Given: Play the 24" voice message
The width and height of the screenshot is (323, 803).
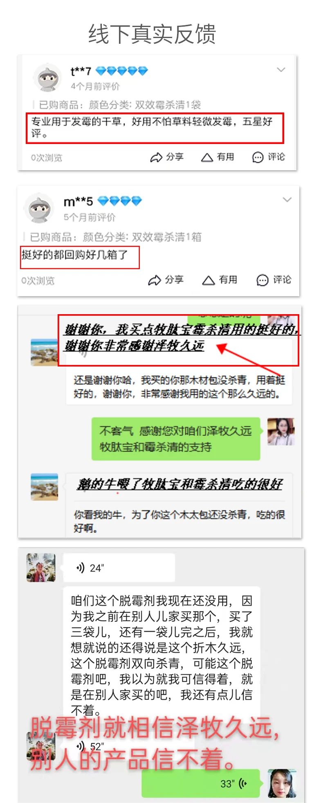Looking at the screenshot, I should coord(119,568).
